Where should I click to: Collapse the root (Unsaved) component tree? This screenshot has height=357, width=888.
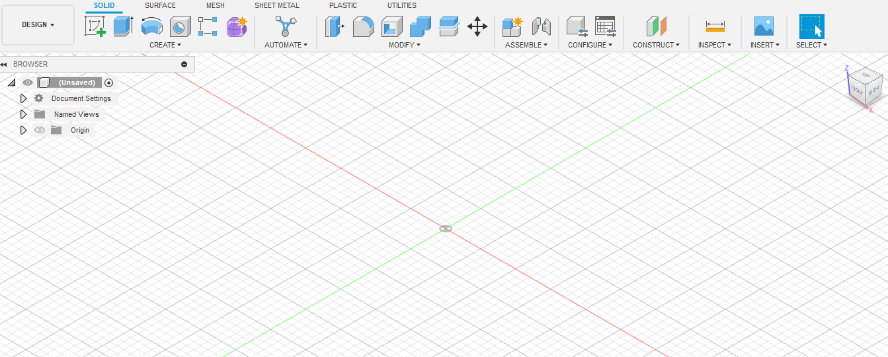click(x=11, y=82)
